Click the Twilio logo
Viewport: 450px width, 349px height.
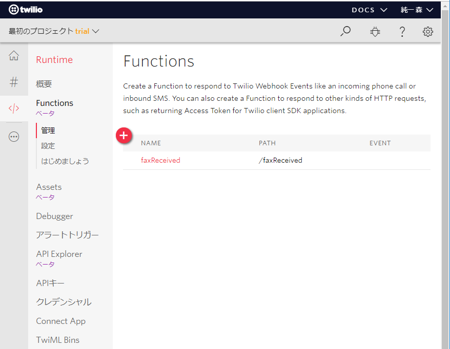pyautogui.click(x=26, y=9)
